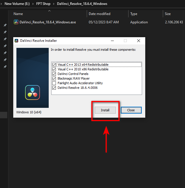
Task: Uncheck DaVinci Resolve 18.6.4.0006 component
Action: click(x=54, y=88)
